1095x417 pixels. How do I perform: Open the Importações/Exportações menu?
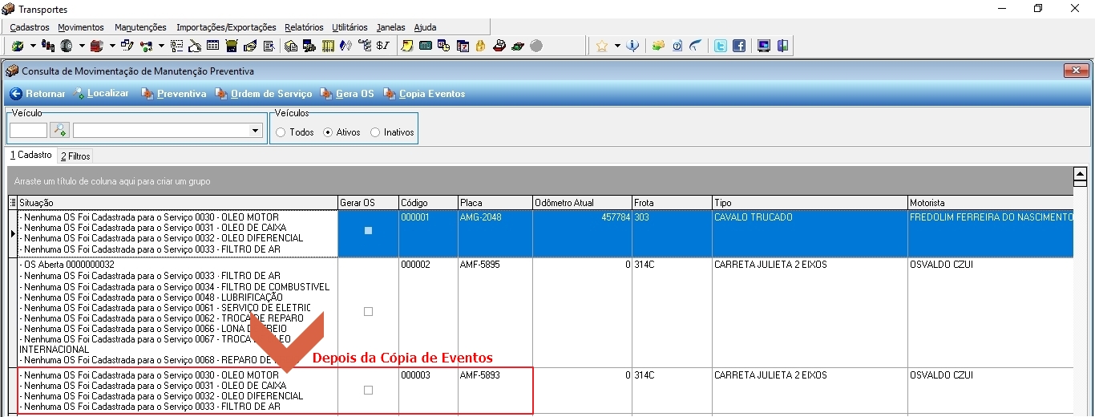click(226, 27)
